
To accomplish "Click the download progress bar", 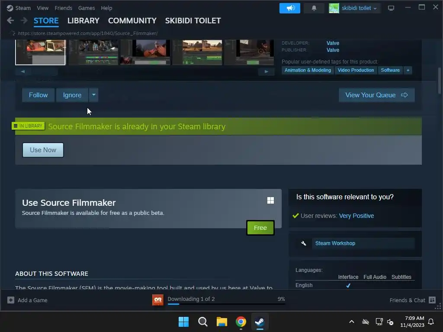I will point(226,304).
